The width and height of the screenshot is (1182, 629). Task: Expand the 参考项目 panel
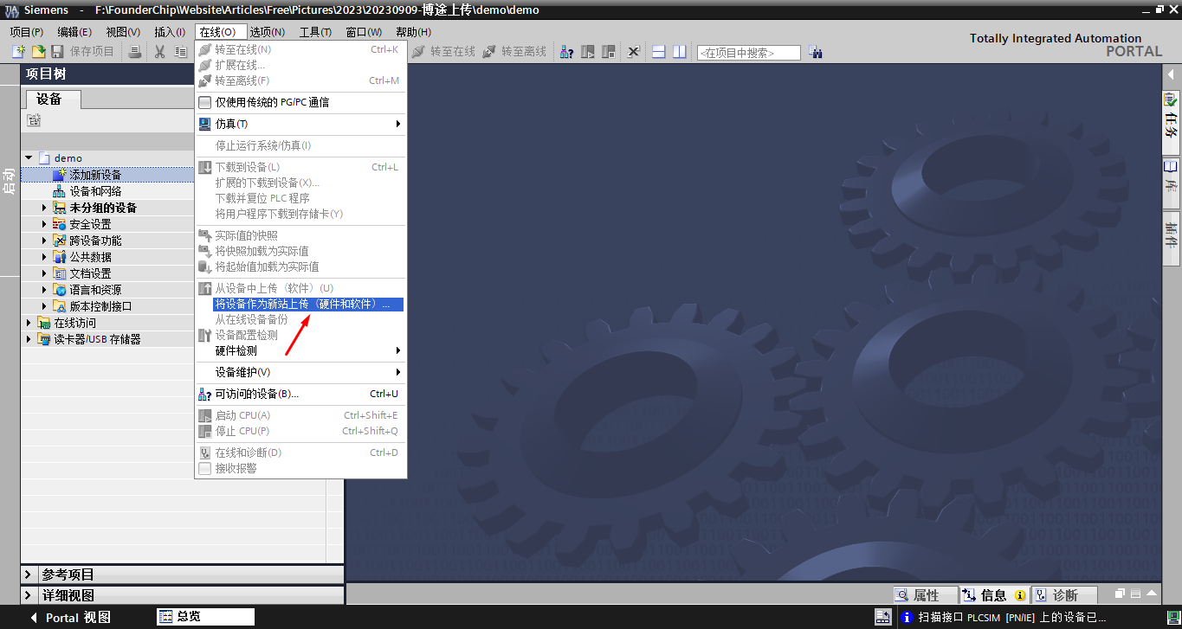(29, 574)
